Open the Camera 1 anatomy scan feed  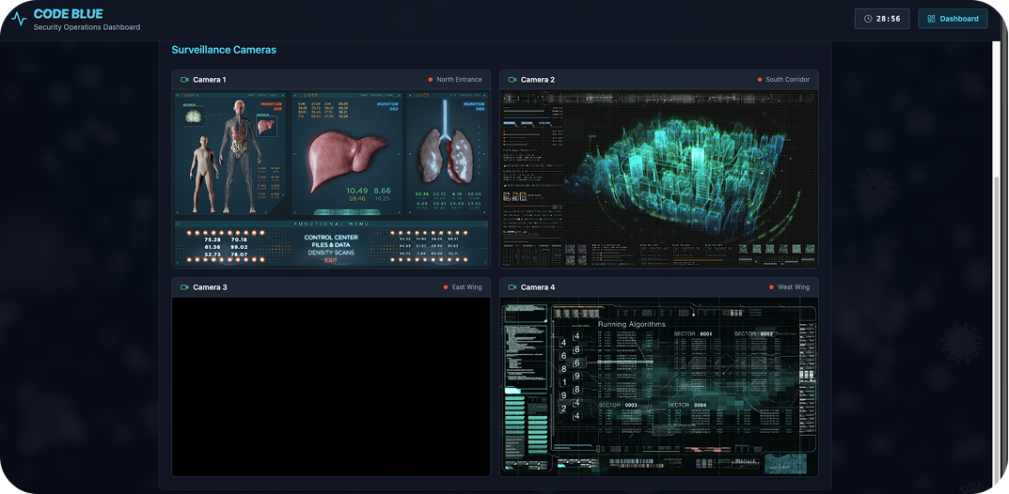331,178
